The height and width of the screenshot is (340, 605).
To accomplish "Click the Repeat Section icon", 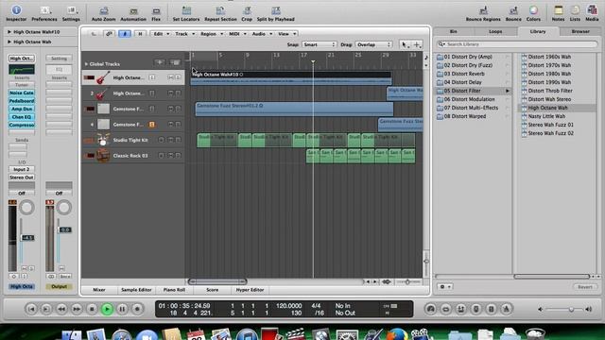I will click(x=220, y=10).
